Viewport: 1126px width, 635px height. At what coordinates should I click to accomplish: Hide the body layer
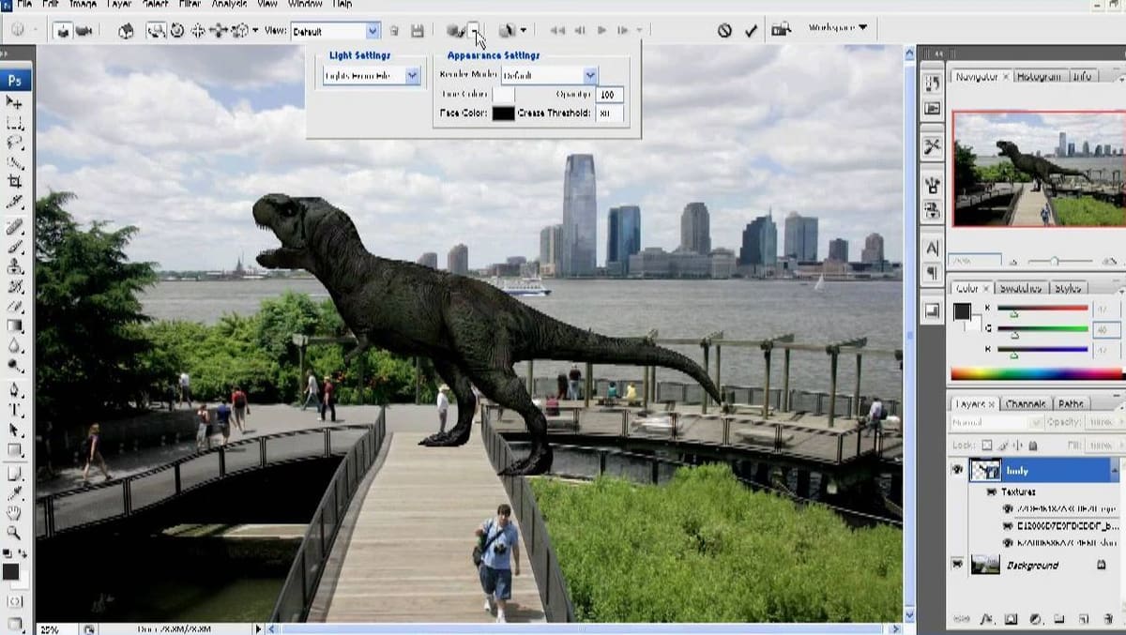click(957, 470)
